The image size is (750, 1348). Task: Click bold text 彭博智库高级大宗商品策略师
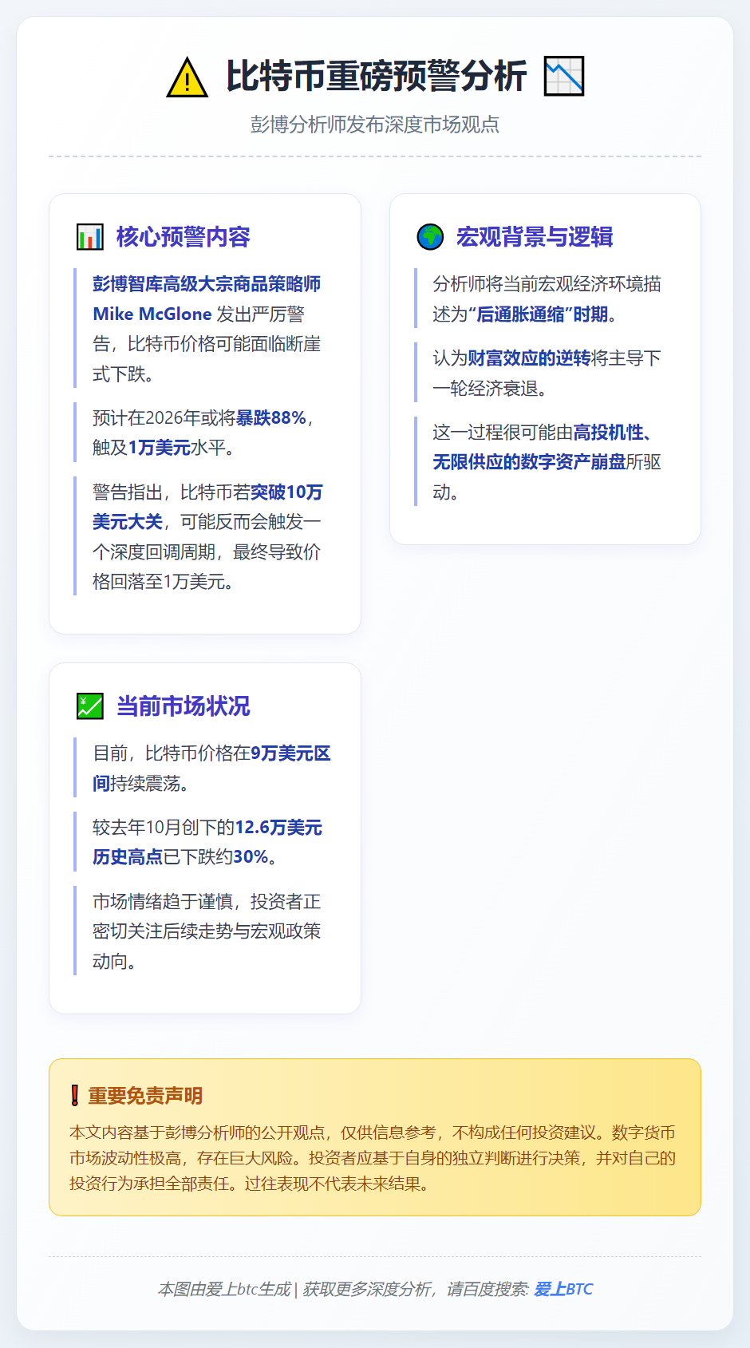pyautogui.click(x=207, y=284)
